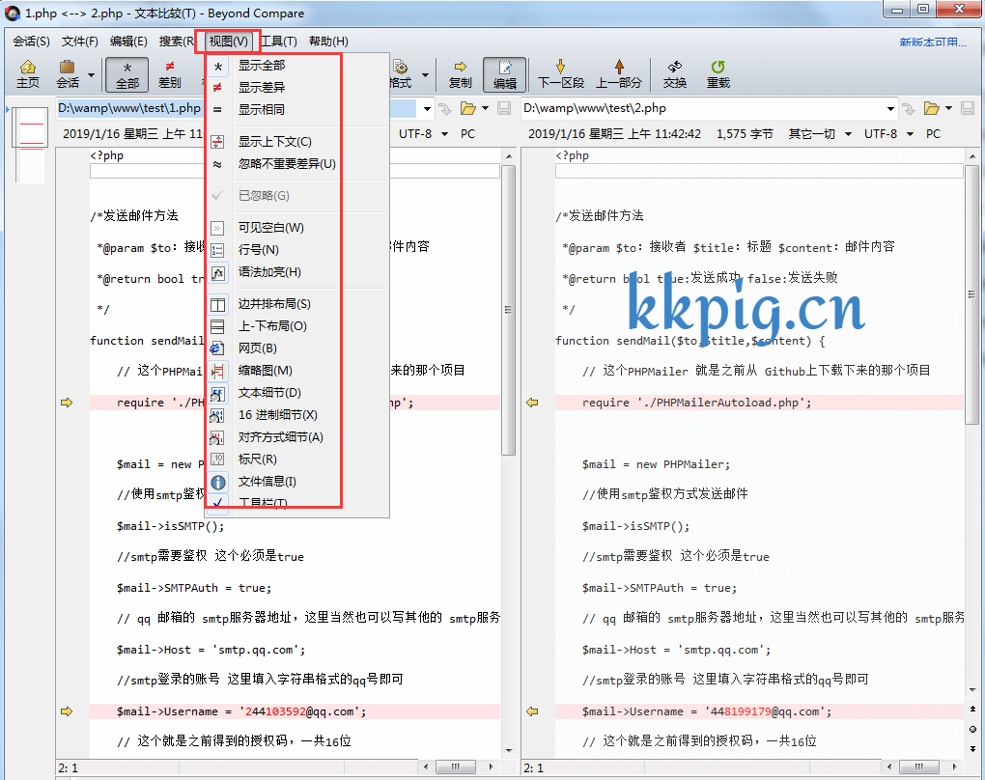Click the difference overview thumbnail map
Viewport: 985px width, 780px height.
[30, 146]
